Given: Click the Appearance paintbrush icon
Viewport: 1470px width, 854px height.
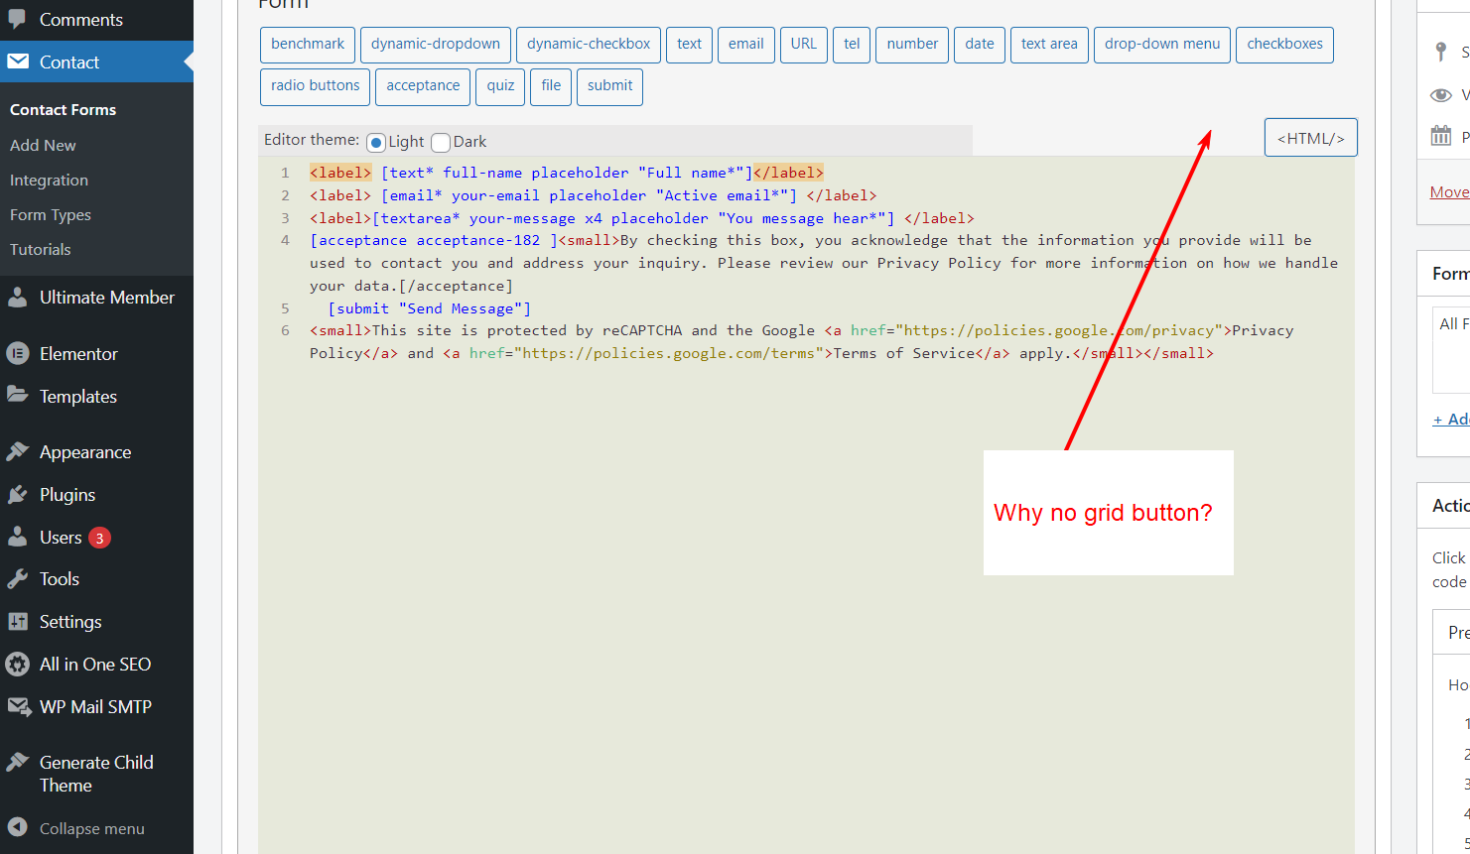Looking at the screenshot, I should click(x=18, y=451).
